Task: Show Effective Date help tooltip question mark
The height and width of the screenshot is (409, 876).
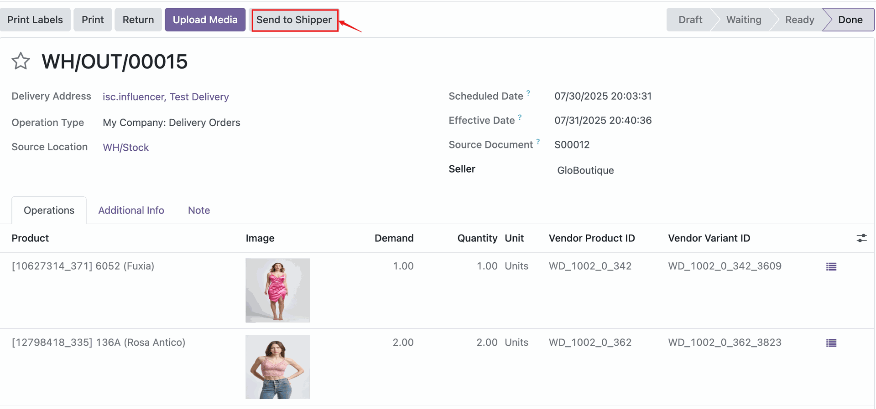Action: 520,117
